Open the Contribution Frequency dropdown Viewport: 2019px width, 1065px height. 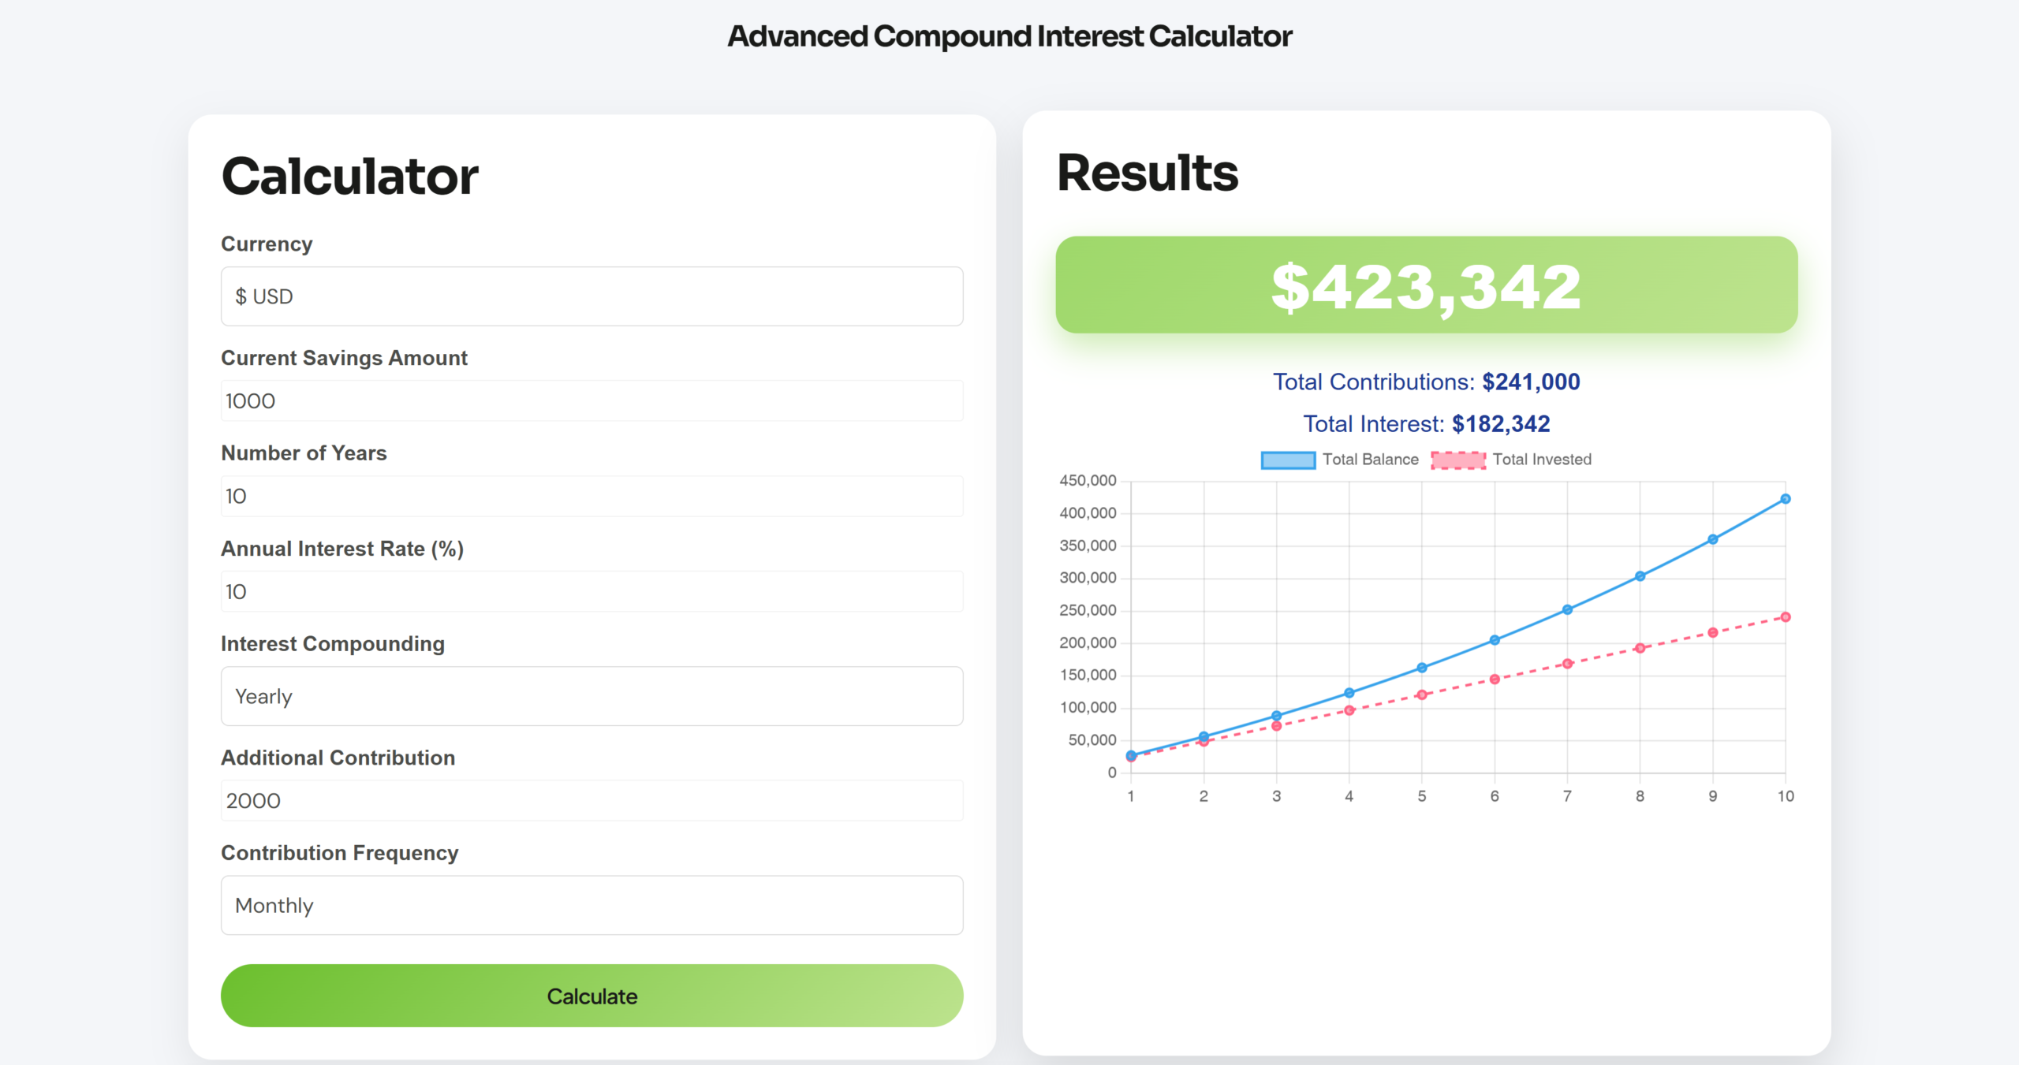[592, 905]
